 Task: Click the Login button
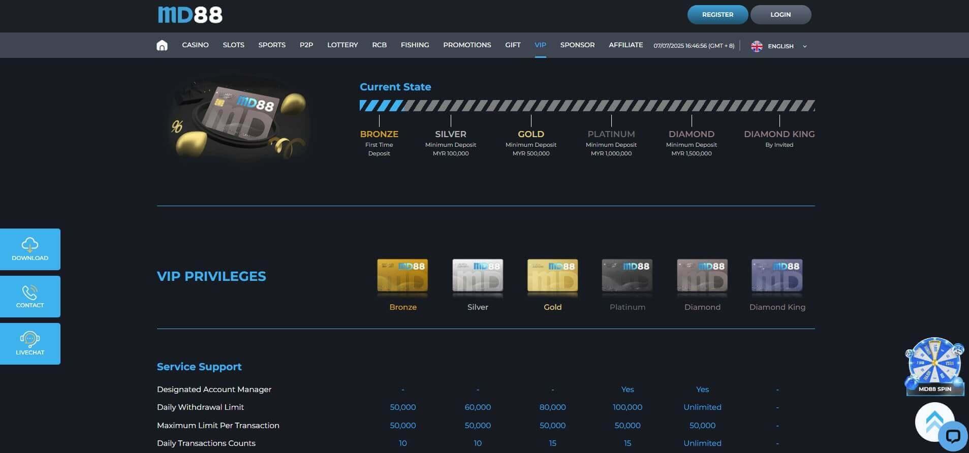point(780,15)
